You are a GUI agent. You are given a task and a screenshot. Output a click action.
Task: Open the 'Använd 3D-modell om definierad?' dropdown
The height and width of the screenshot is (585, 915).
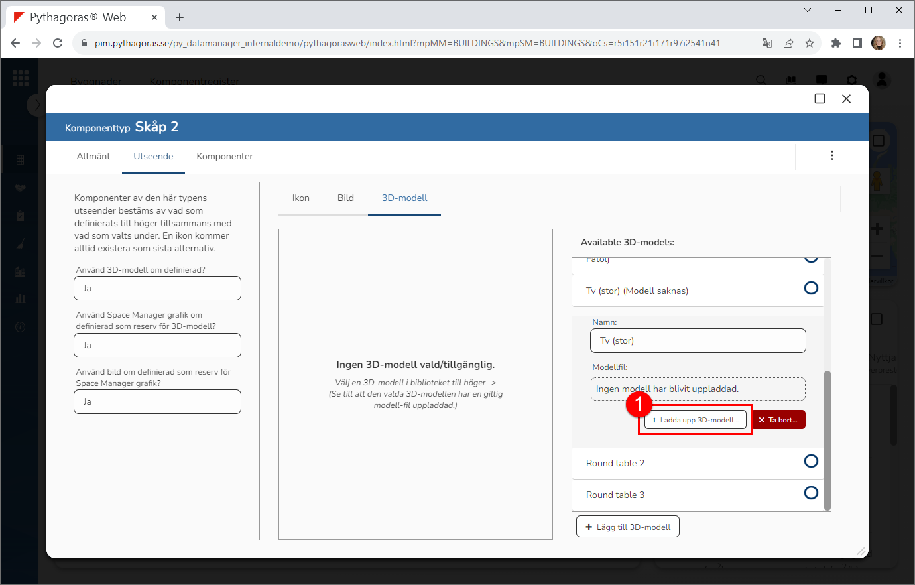point(157,289)
